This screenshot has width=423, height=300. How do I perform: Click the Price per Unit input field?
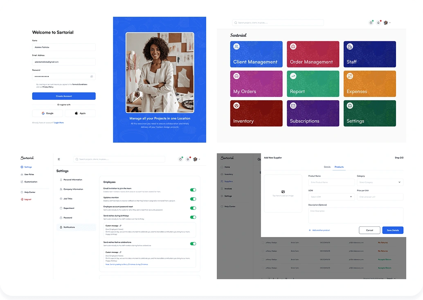pyautogui.click(x=380, y=197)
